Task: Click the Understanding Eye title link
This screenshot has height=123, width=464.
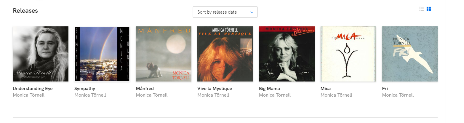Action: coord(33,89)
